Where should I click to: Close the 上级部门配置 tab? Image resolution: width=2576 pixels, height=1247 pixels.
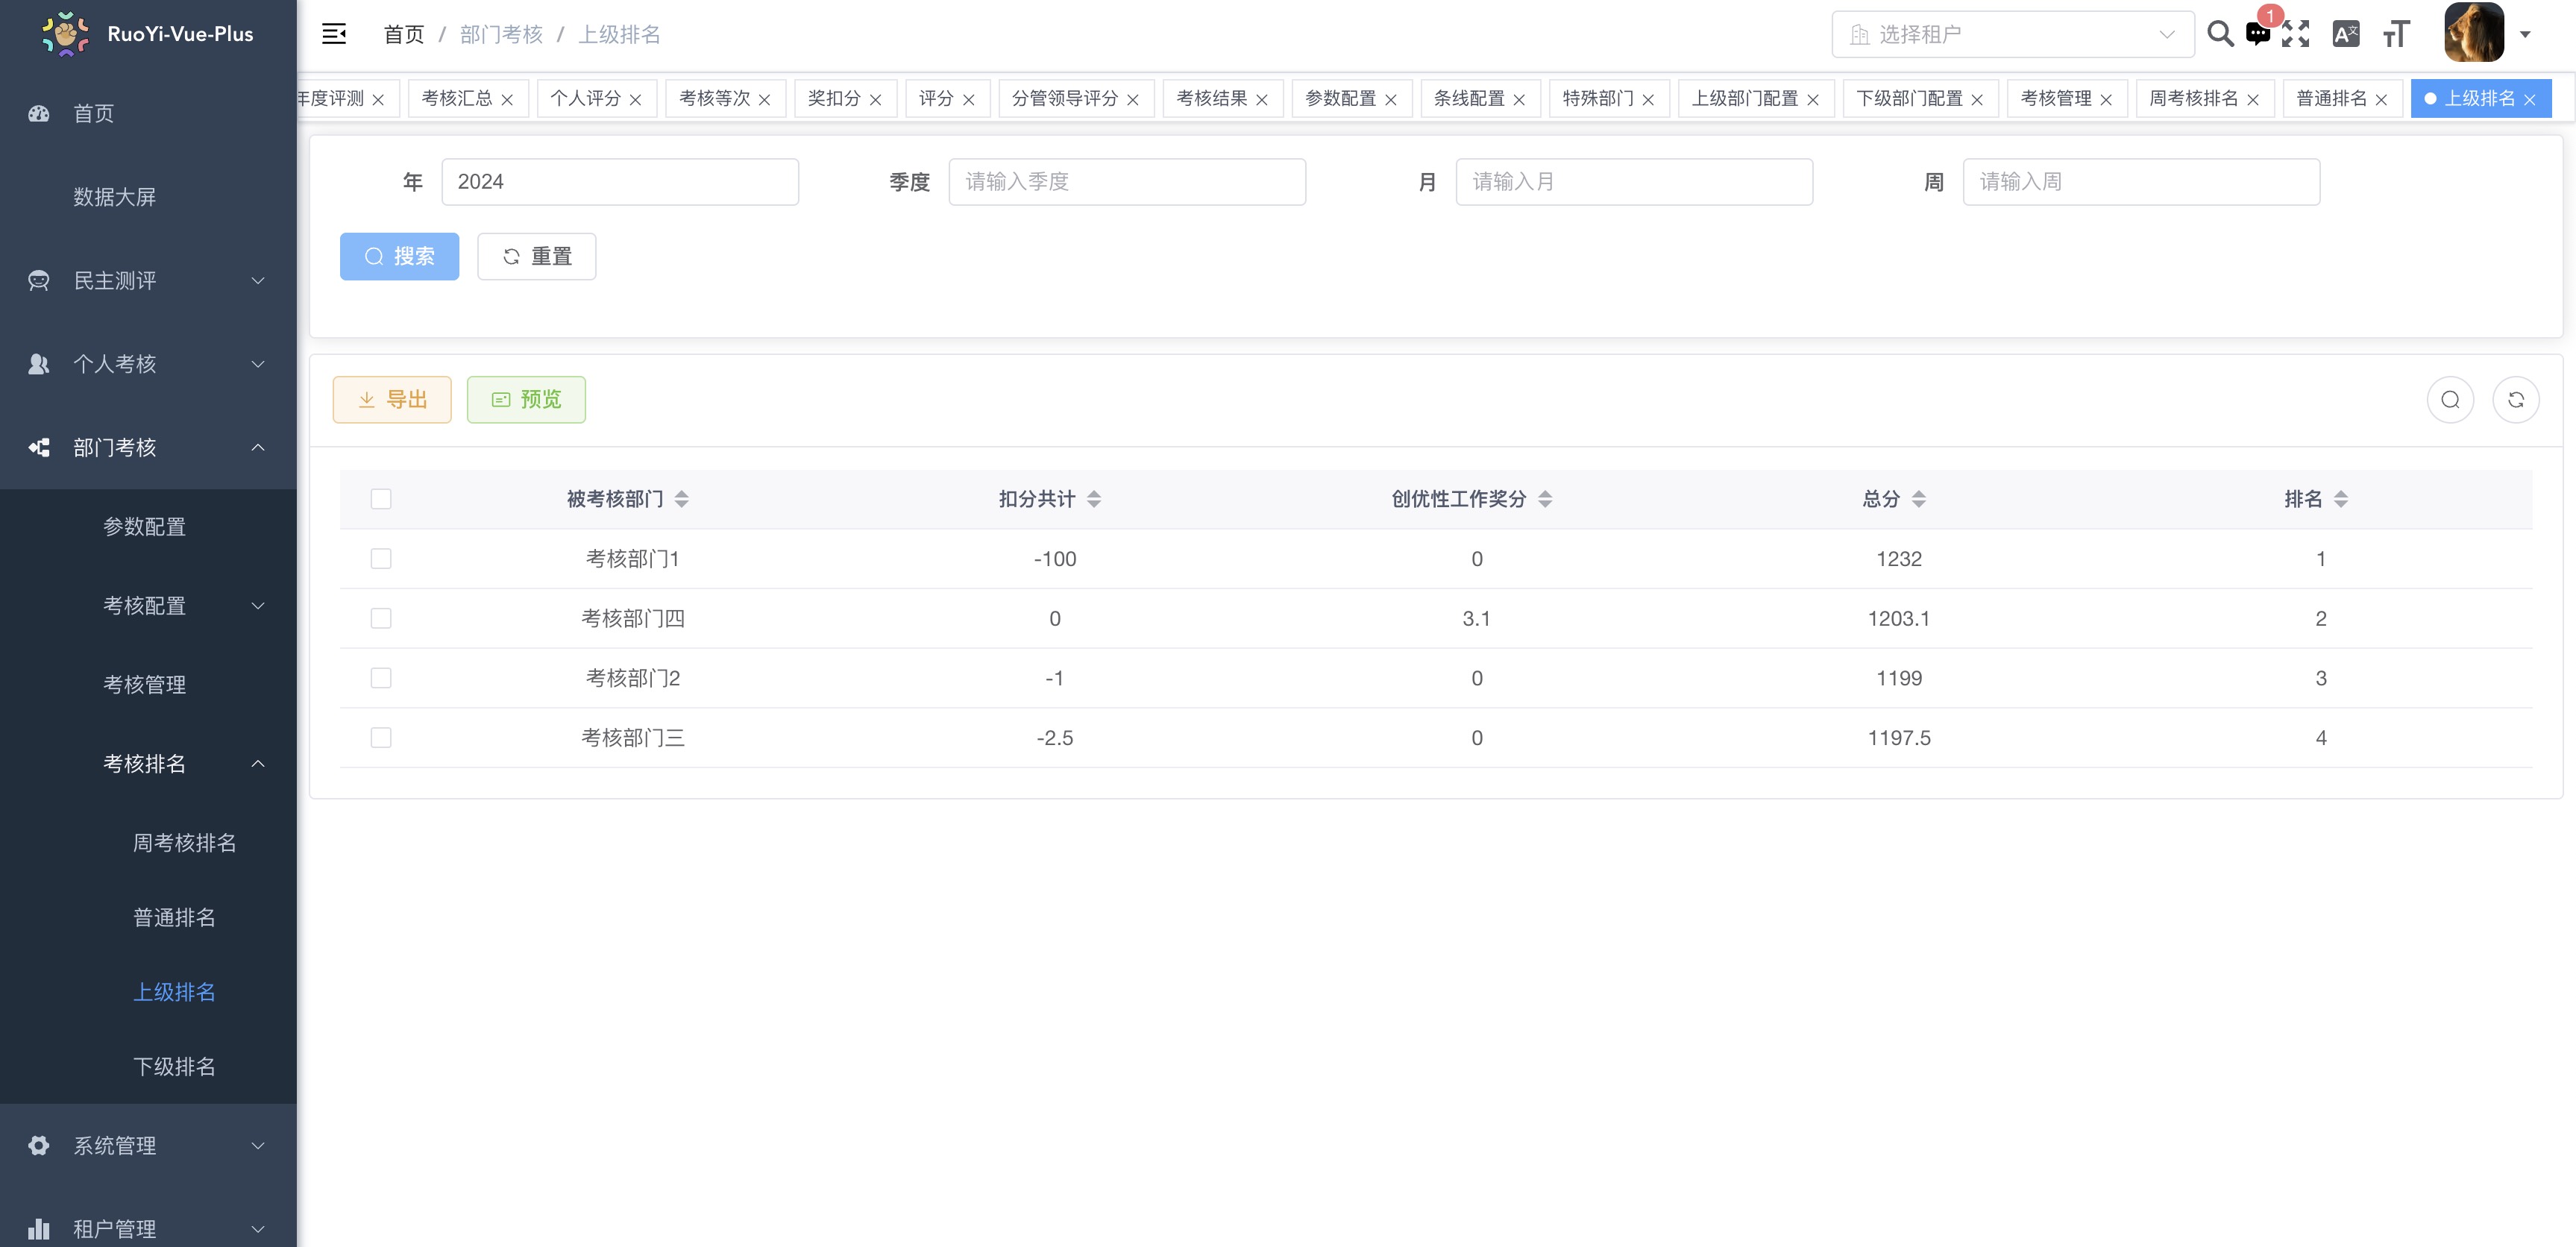pos(1813,99)
